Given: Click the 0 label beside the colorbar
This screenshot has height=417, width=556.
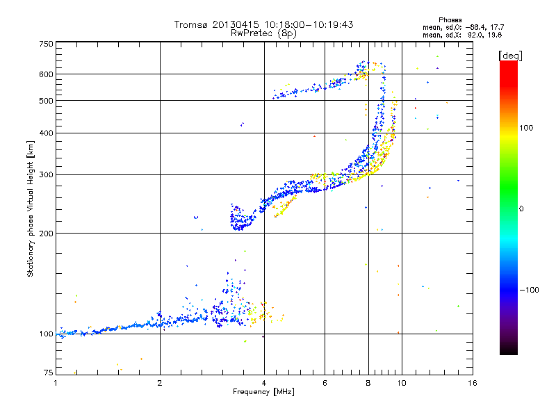Looking at the screenshot, I should [521, 209].
